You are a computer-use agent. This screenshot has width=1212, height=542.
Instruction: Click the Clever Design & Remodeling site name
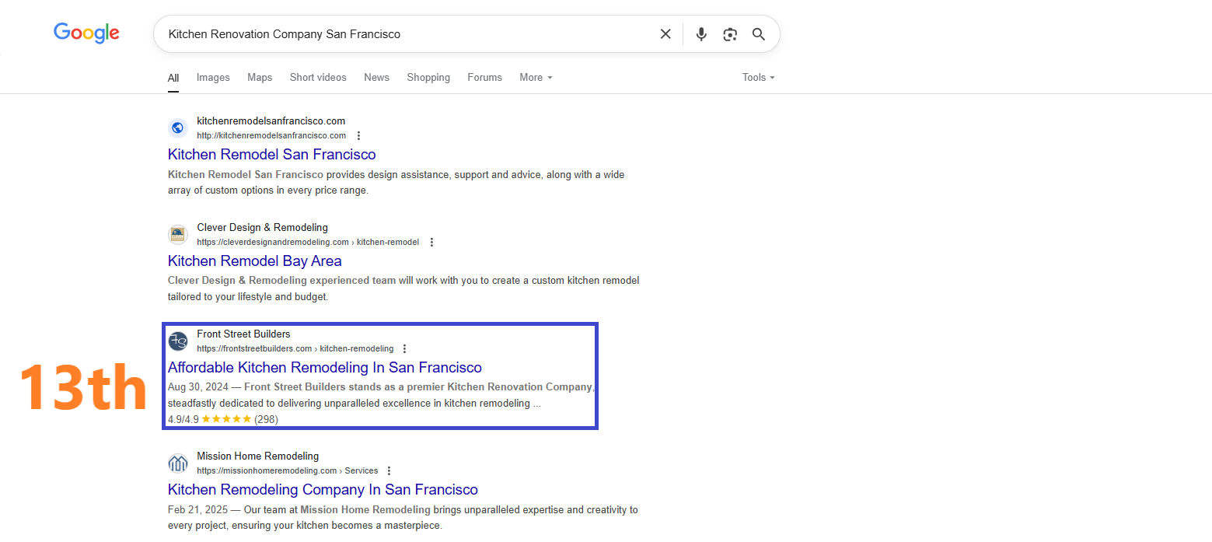pyautogui.click(x=263, y=227)
